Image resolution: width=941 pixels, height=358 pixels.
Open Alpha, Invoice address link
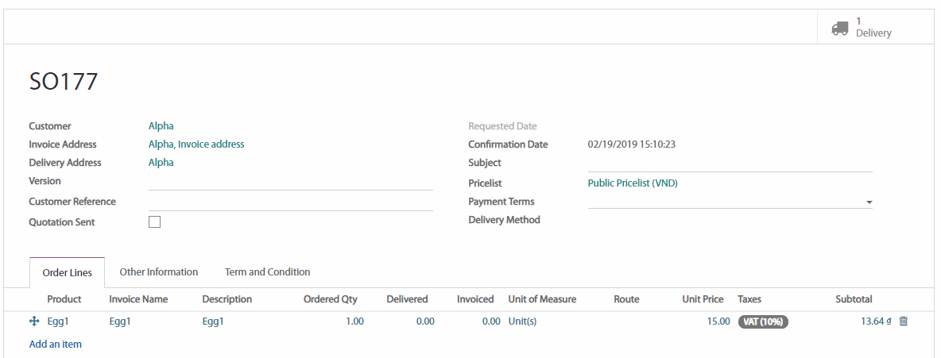pyautogui.click(x=196, y=144)
